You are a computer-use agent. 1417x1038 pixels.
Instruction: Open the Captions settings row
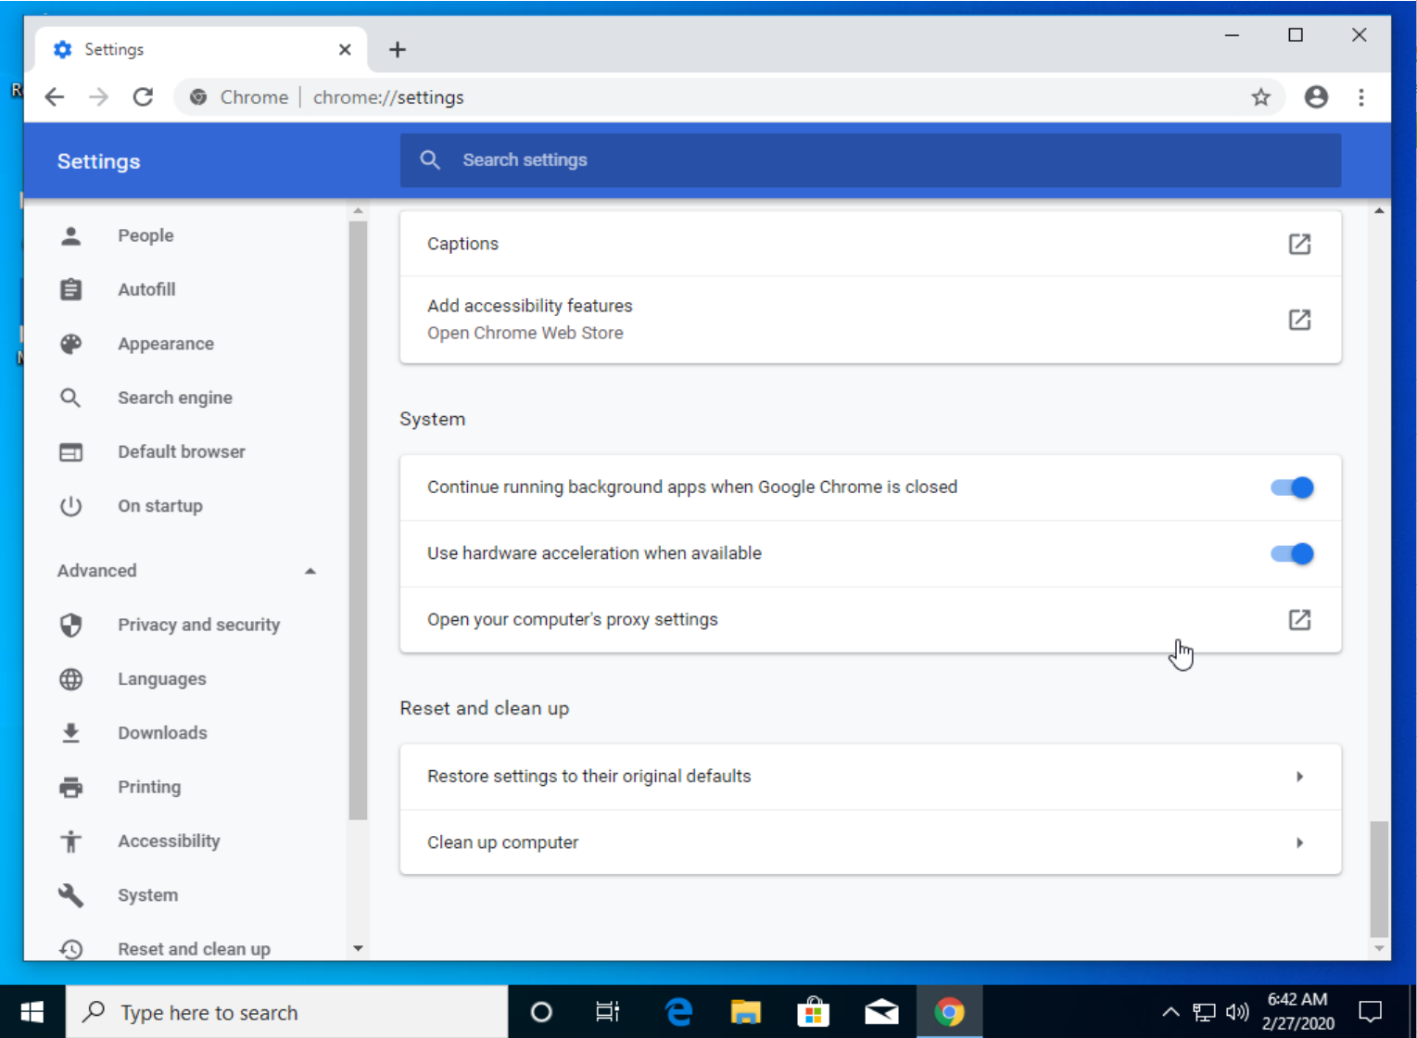[870, 244]
